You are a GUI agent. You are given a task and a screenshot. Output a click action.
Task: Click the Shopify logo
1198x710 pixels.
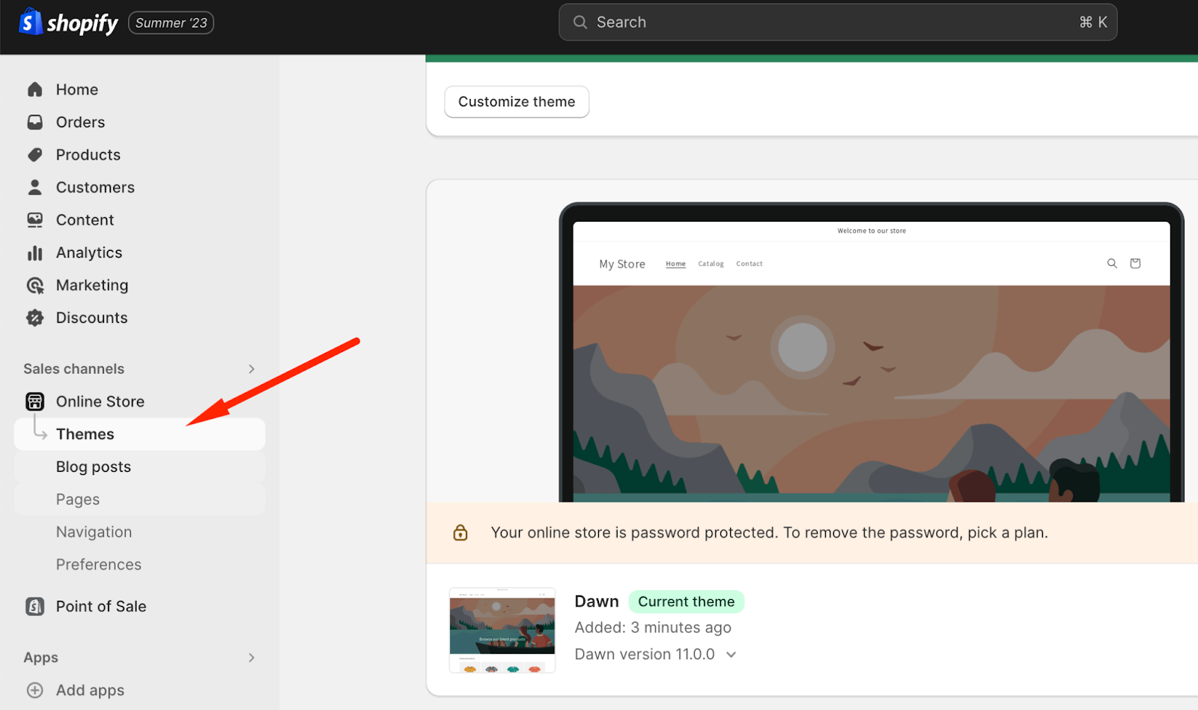tap(68, 22)
